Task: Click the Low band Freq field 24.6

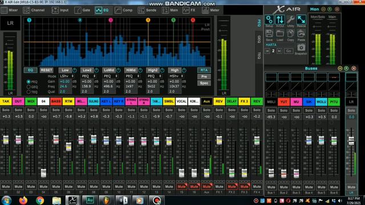Action: [65, 87]
